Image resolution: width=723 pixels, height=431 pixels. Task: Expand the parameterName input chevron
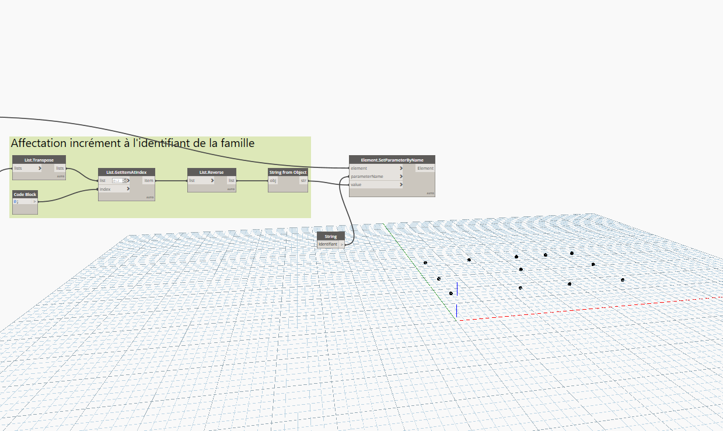401,177
